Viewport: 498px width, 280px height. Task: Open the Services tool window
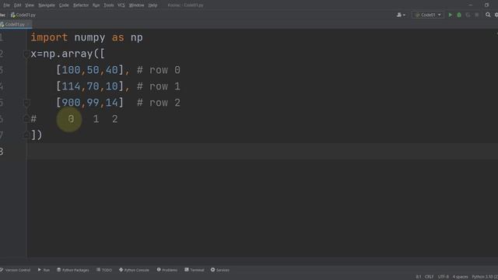(x=219, y=270)
